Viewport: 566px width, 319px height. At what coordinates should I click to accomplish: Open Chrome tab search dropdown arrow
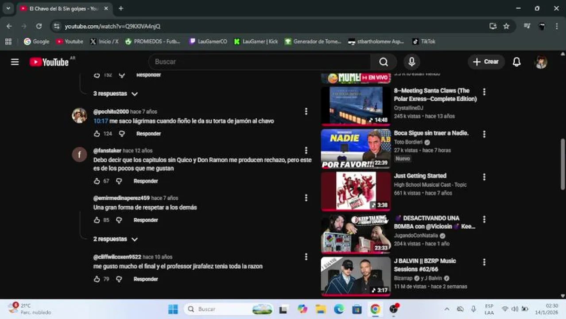click(x=8, y=8)
